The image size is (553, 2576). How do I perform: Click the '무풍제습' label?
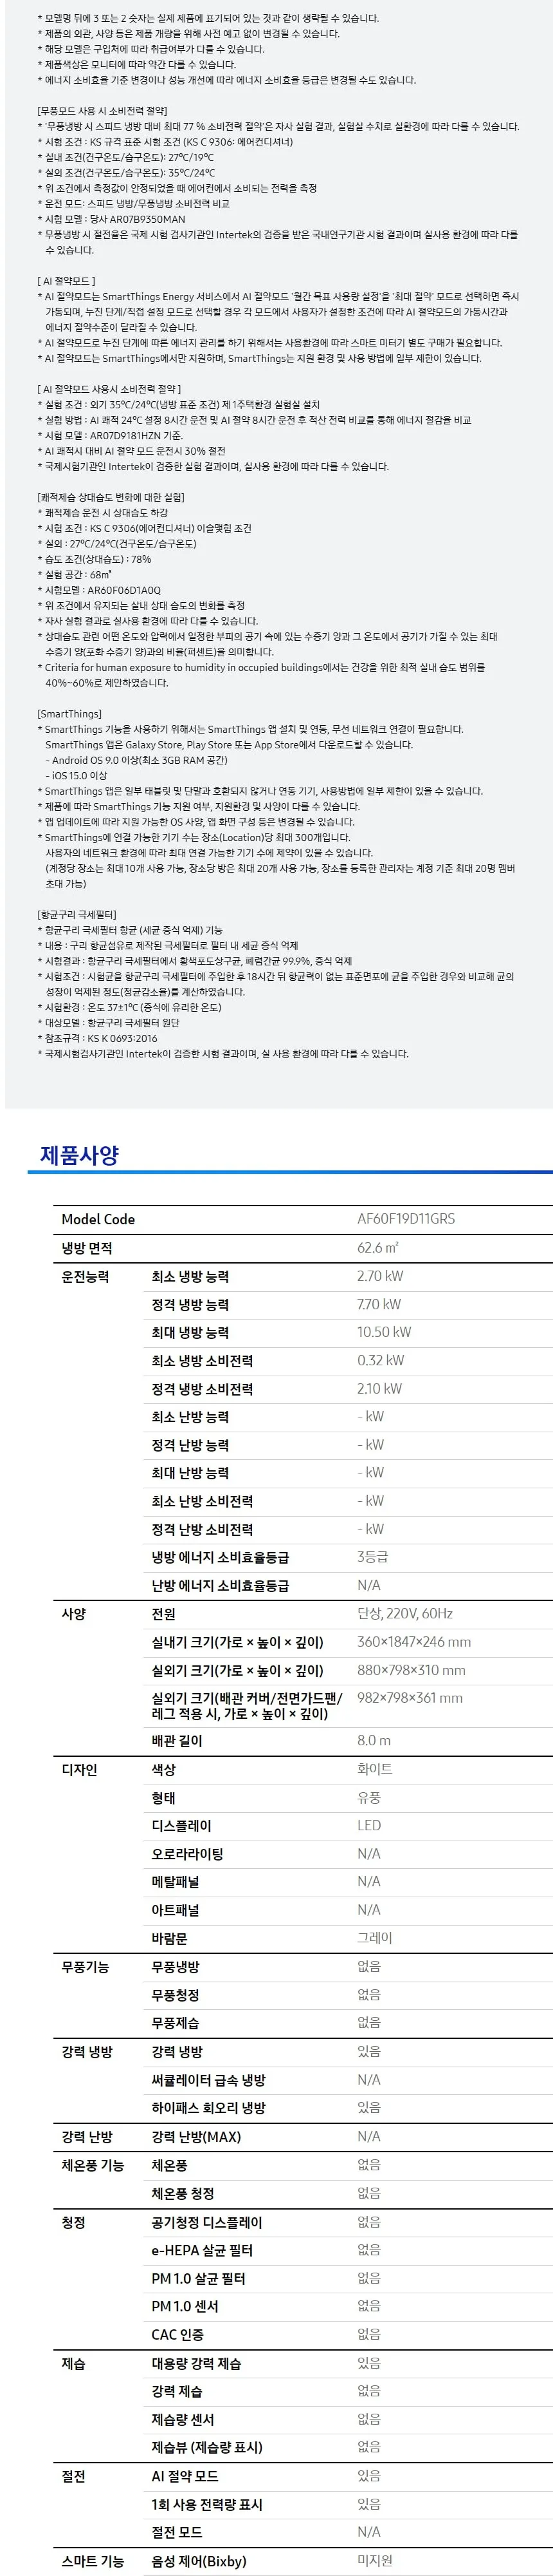(x=176, y=2023)
